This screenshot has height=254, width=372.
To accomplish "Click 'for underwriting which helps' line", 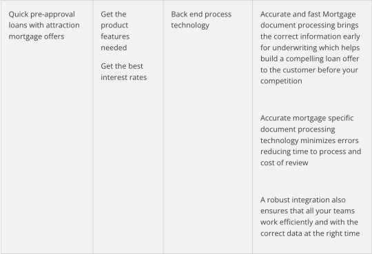I will click(x=310, y=47).
